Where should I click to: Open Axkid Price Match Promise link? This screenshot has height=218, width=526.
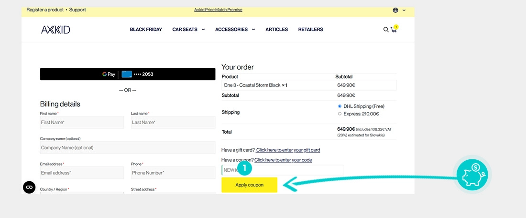point(218,10)
